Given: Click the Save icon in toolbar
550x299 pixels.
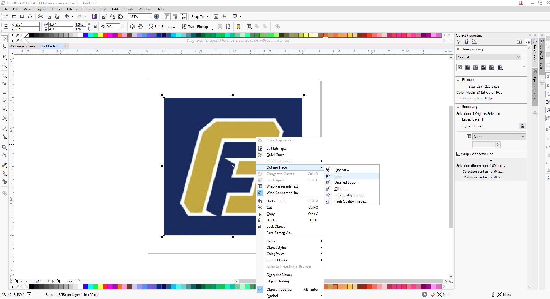Looking at the screenshot, I should tap(22, 17).
